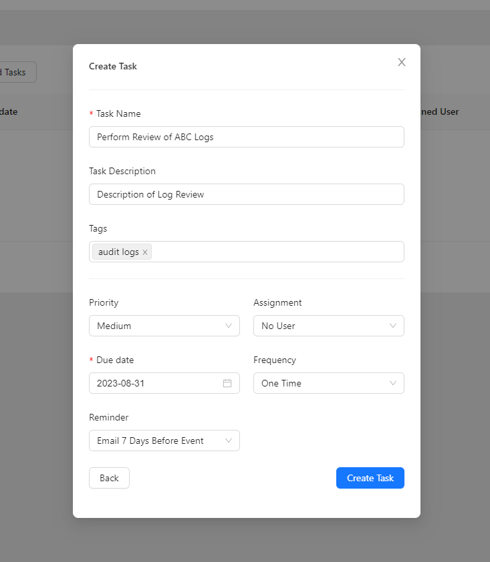Click the "audit logs" tag label
490x562 pixels.
pyautogui.click(x=118, y=252)
